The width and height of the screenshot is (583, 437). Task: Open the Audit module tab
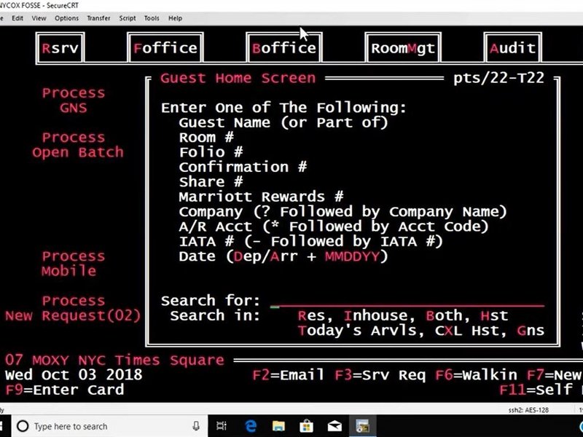click(513, 49)
